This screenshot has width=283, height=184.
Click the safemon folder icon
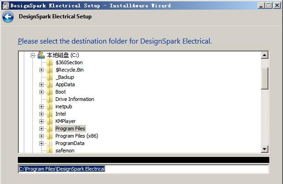click(x=49, y=150)
